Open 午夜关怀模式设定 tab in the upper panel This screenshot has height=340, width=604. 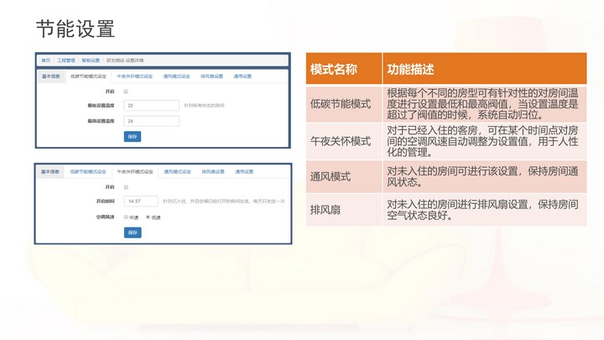pyautogui.click(x=134, y=76)
